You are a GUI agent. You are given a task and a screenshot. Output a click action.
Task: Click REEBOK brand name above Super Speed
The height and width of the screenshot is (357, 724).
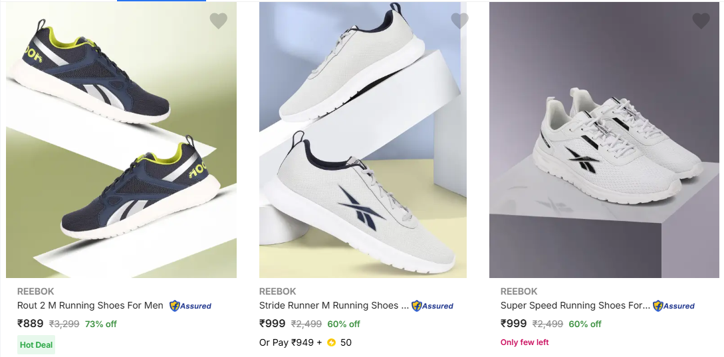(x=519, y=291)
